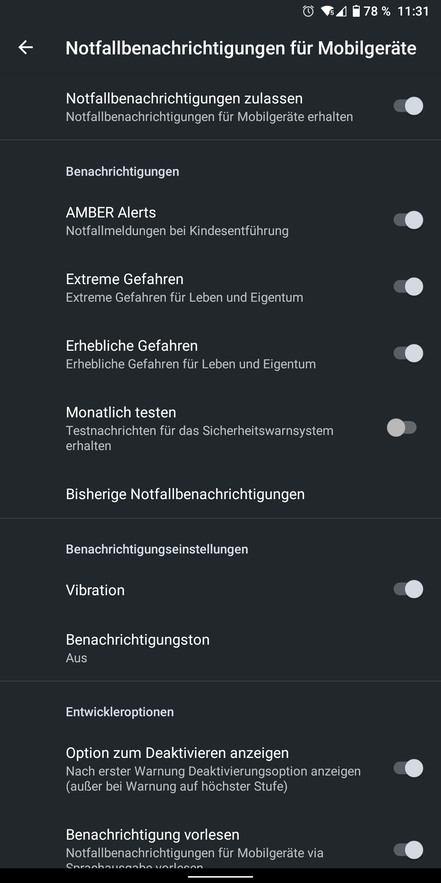Tap the back arrow icon
Viewport: 441px width, 883px height.
[25, 47]
